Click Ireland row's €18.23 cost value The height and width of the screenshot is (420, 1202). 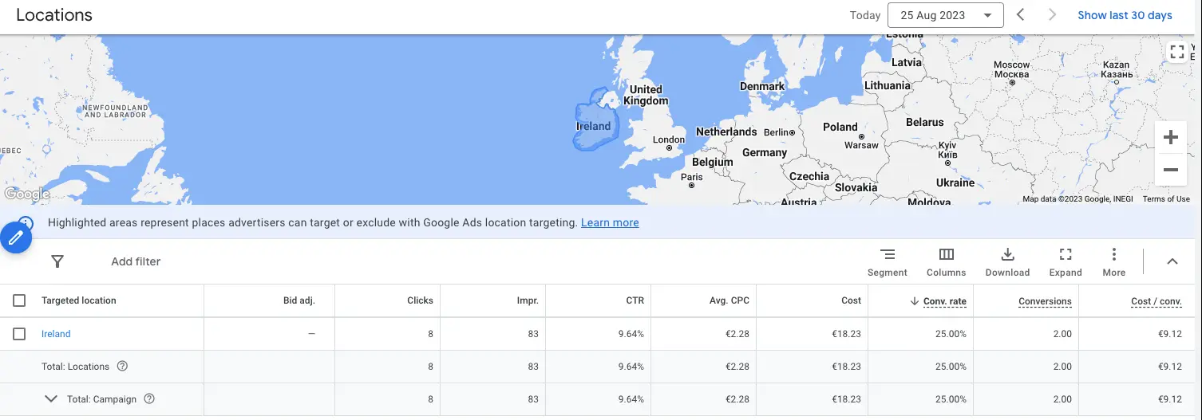(846, 334)
